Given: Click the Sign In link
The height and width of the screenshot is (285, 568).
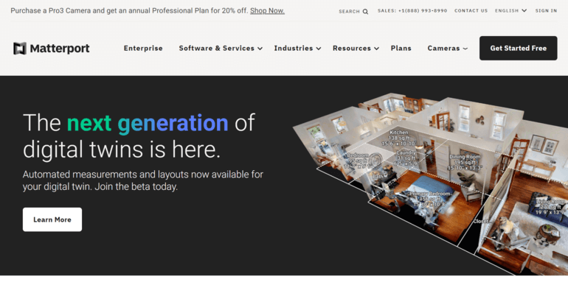Looking at the screenshot, I should [546, 11].
